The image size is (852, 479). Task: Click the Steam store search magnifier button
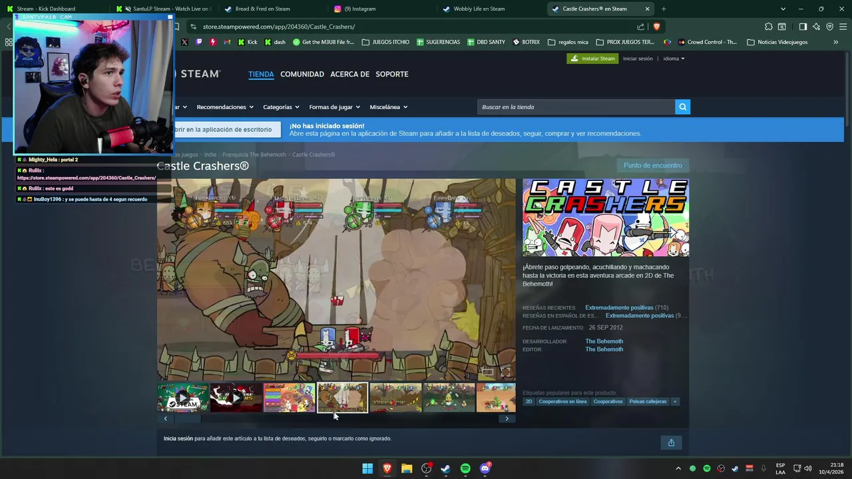pyautogui.click(x=682, y=107)
